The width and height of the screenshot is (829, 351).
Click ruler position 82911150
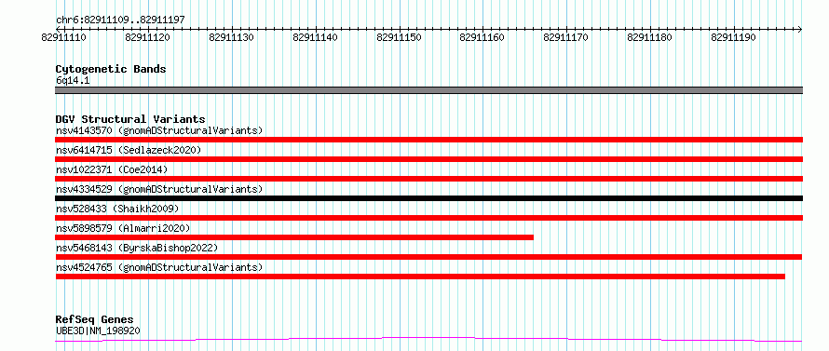399,37
